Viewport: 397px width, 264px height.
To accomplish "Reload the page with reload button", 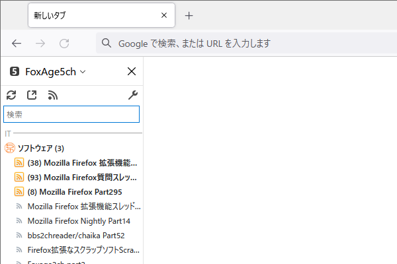I will click(x=64, y=44).
